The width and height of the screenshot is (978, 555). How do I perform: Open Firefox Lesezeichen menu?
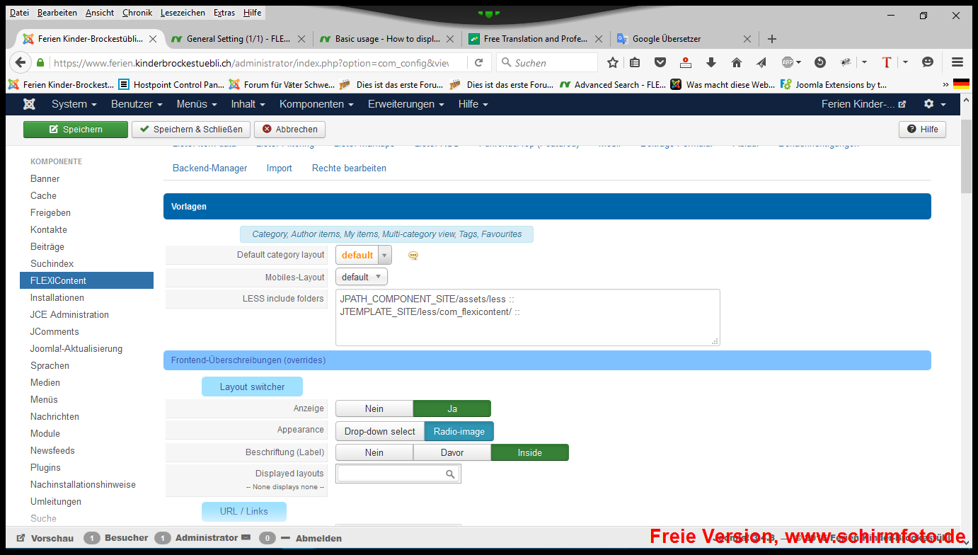(x=183, y=13)
